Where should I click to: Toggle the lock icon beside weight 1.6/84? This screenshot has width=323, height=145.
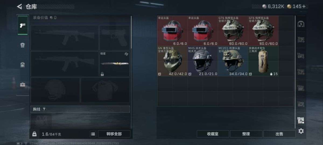[x=34, y=134]
